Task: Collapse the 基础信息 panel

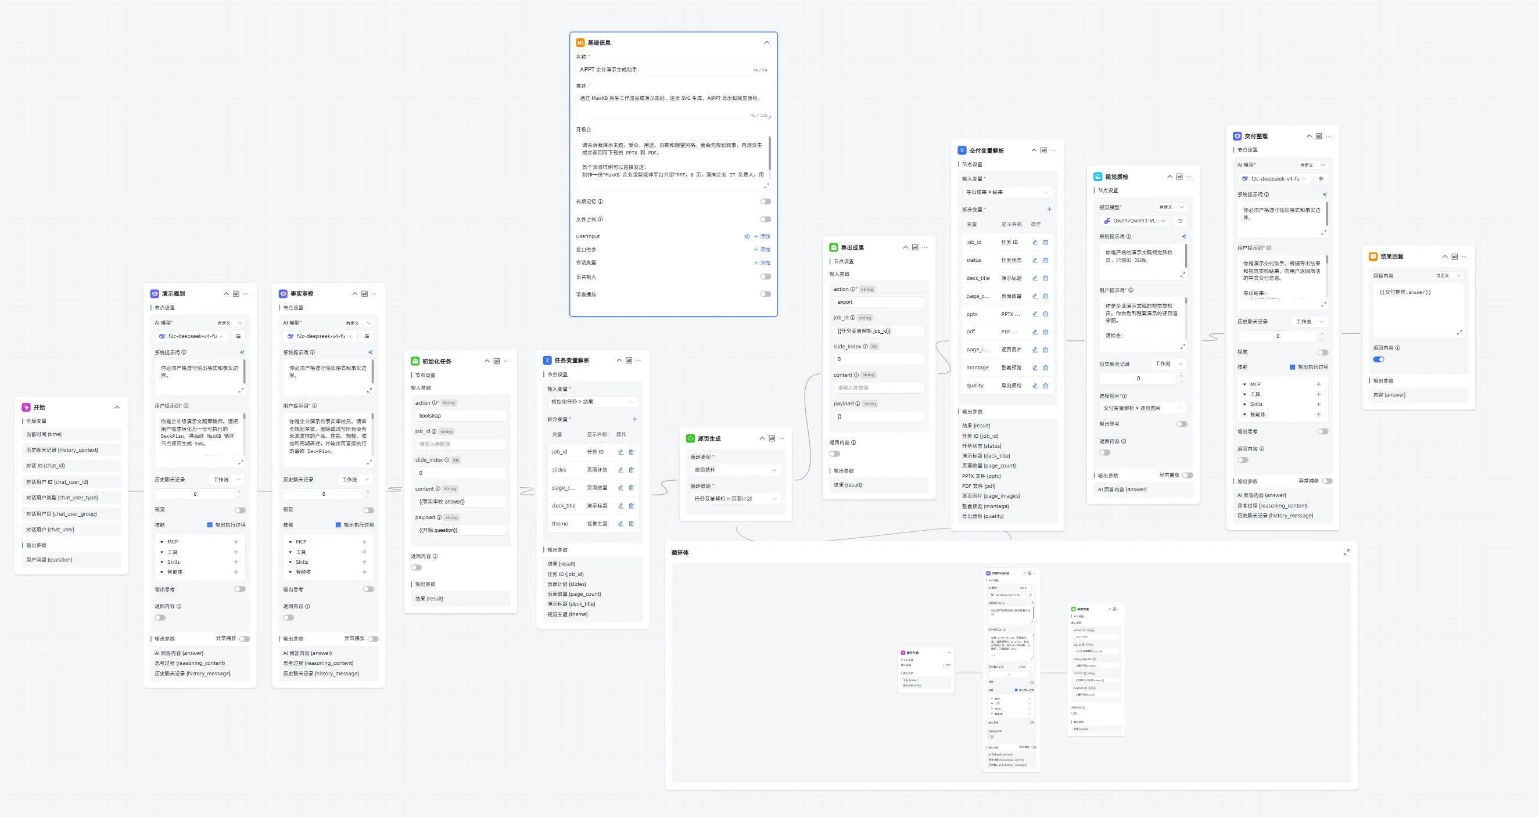Action: point(766,43)
